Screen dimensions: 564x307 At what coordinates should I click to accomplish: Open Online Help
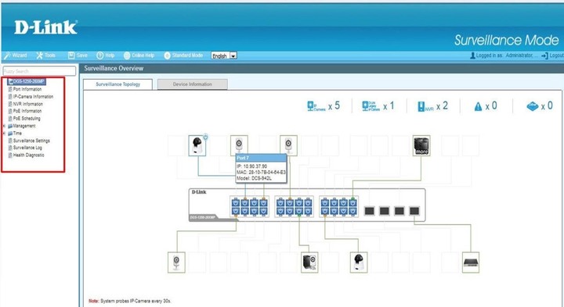(139, 55)
